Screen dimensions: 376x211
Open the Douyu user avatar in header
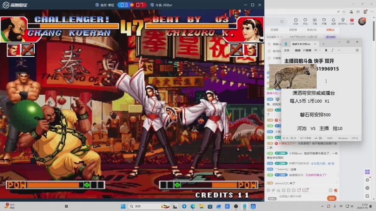pyautogui.click(x=362, y=21)
